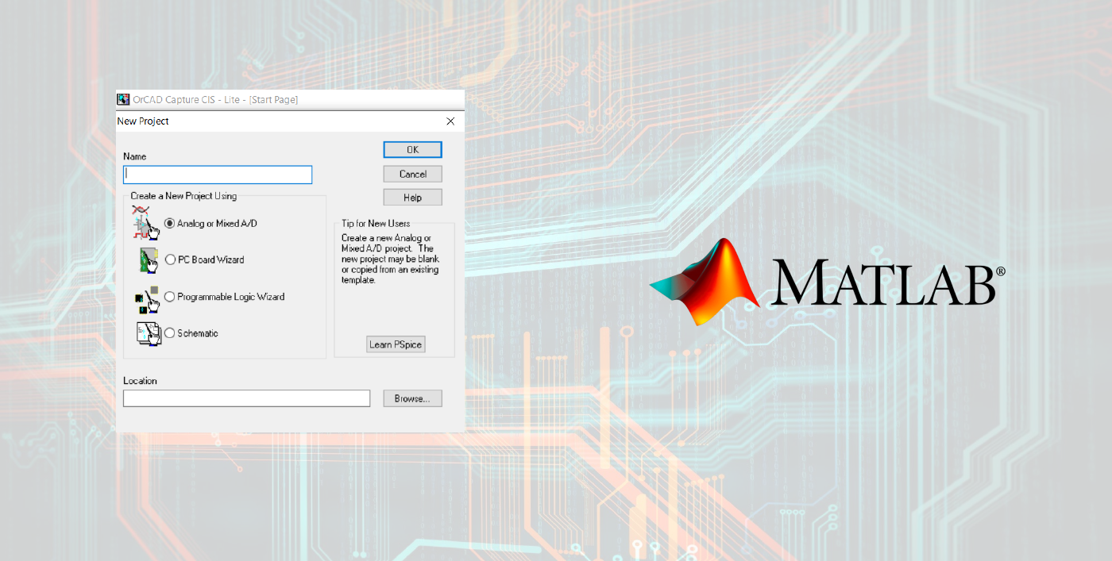Click the OrCAD Capture title bar icon

pos(123,100)
